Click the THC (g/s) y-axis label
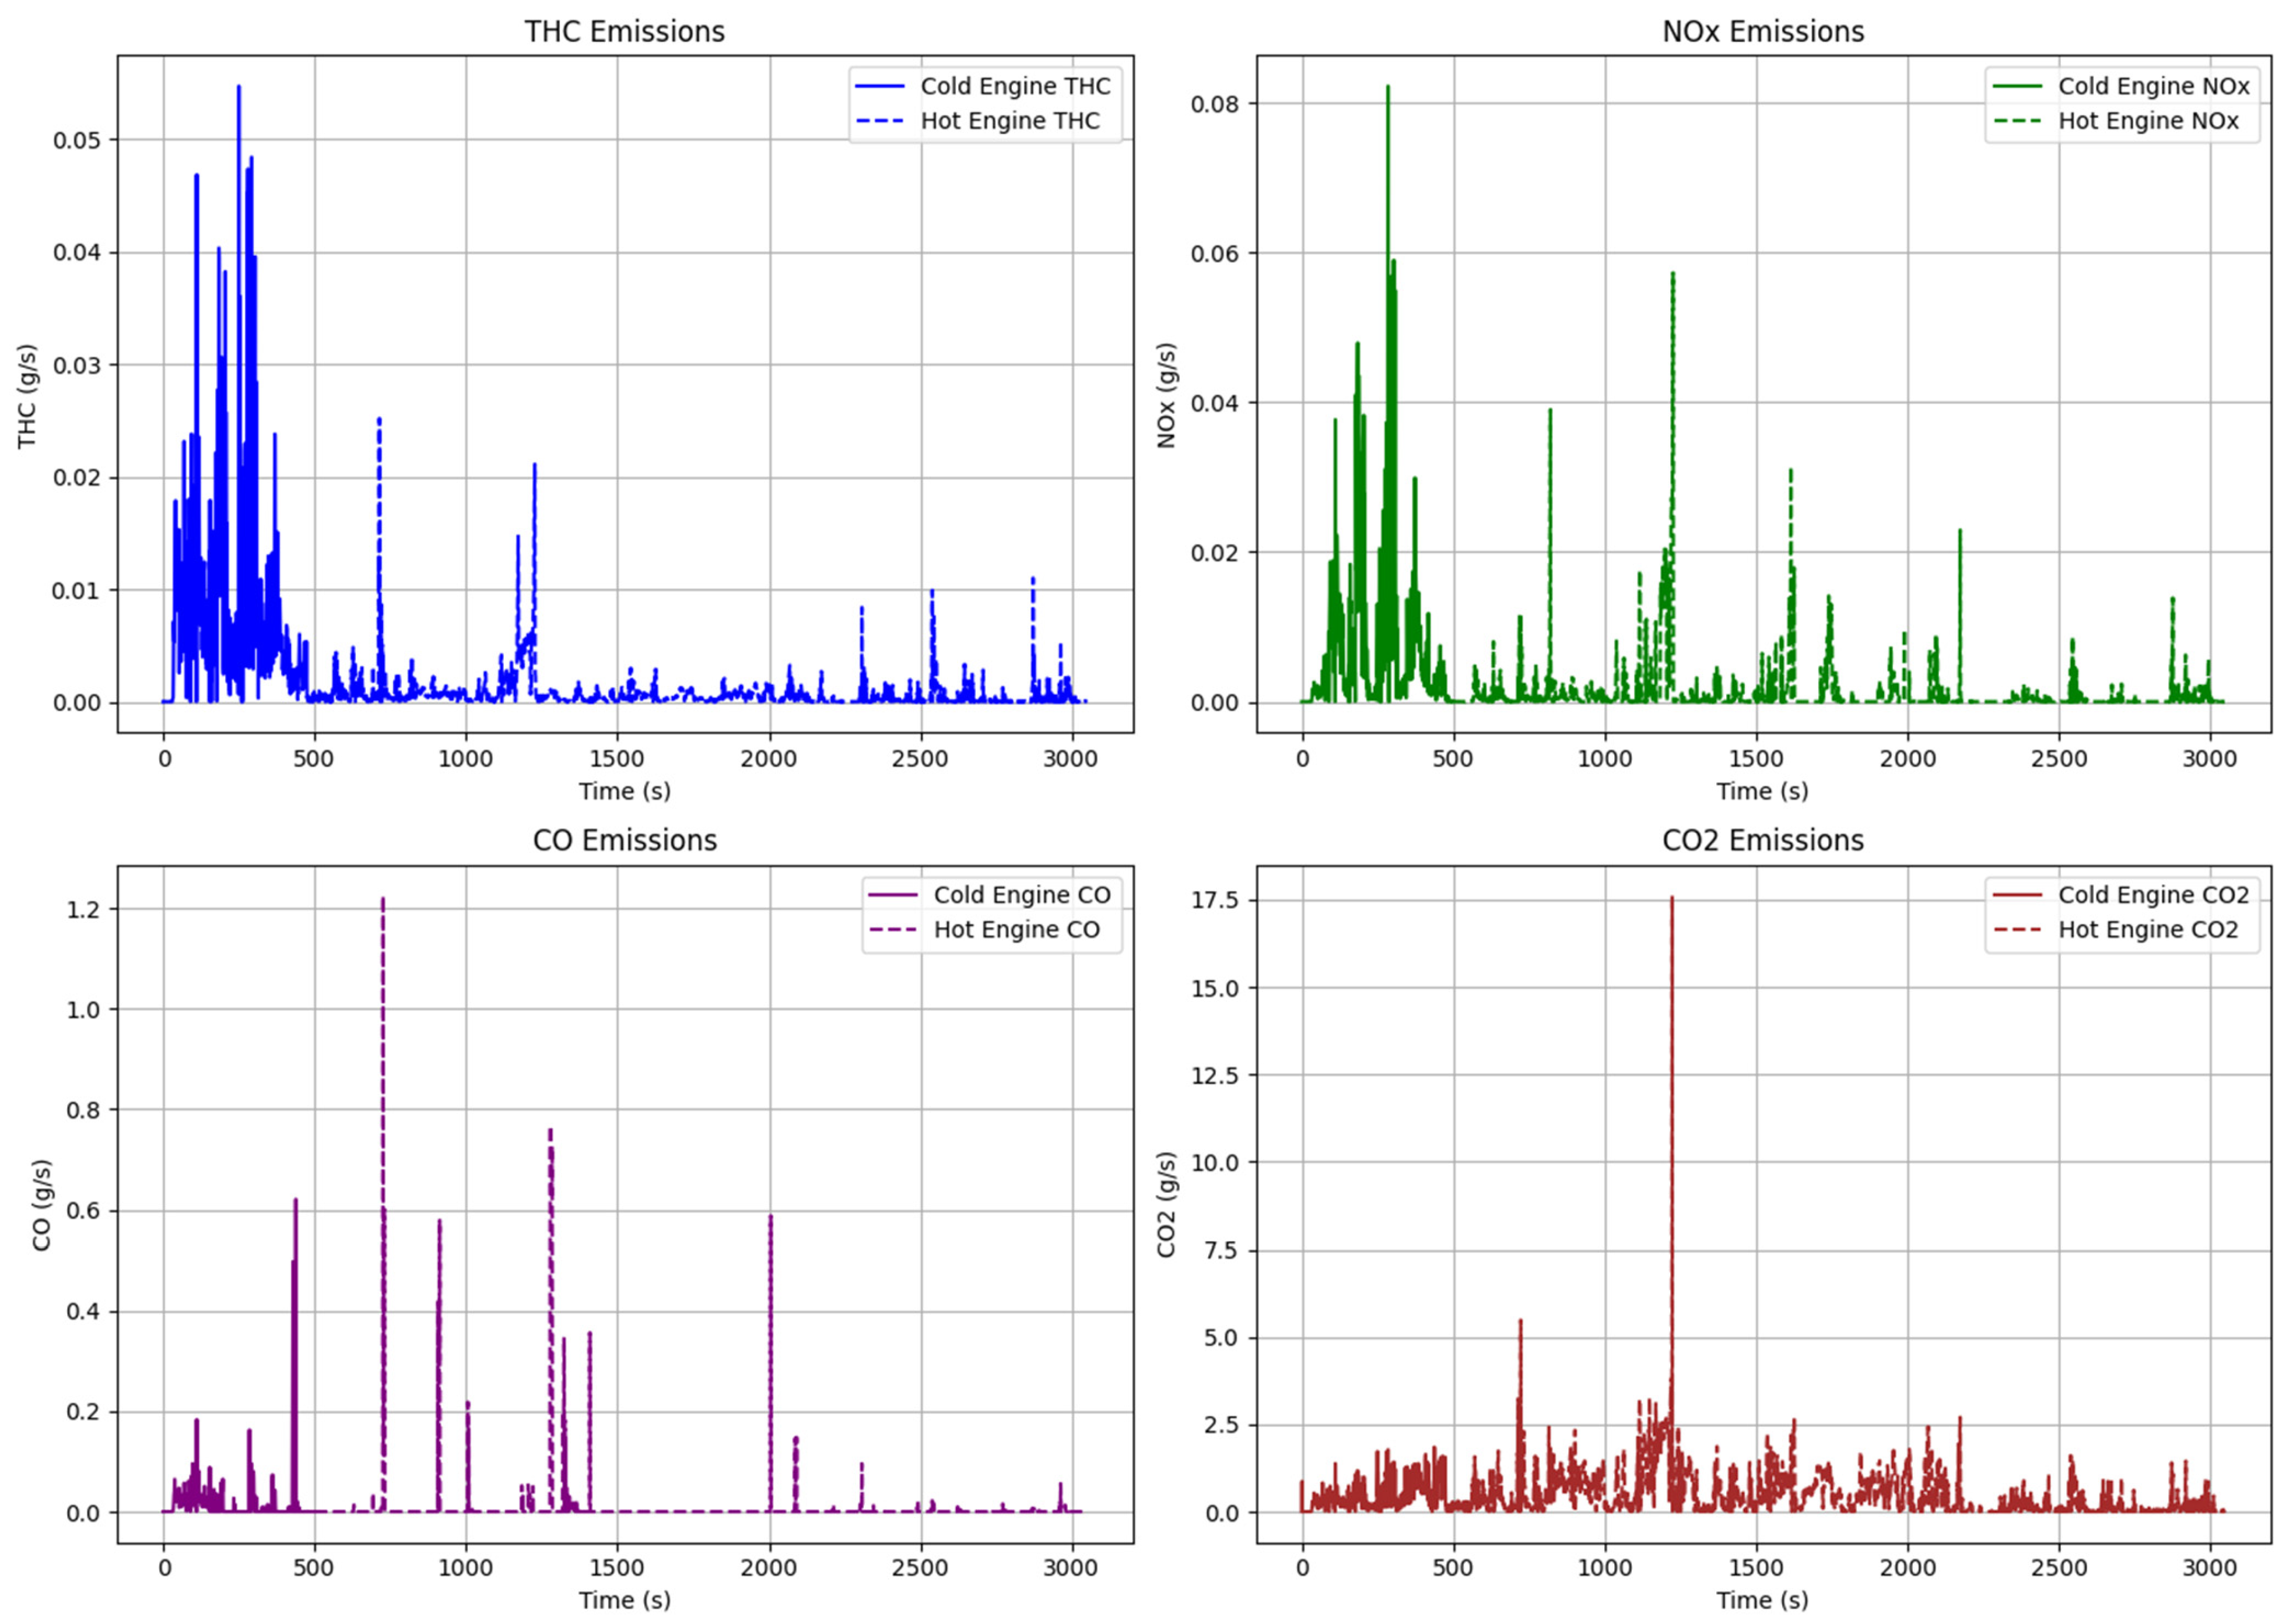Image resolution: width=2286 pixels, height=1624 pixels. click(x=27, y=396)
